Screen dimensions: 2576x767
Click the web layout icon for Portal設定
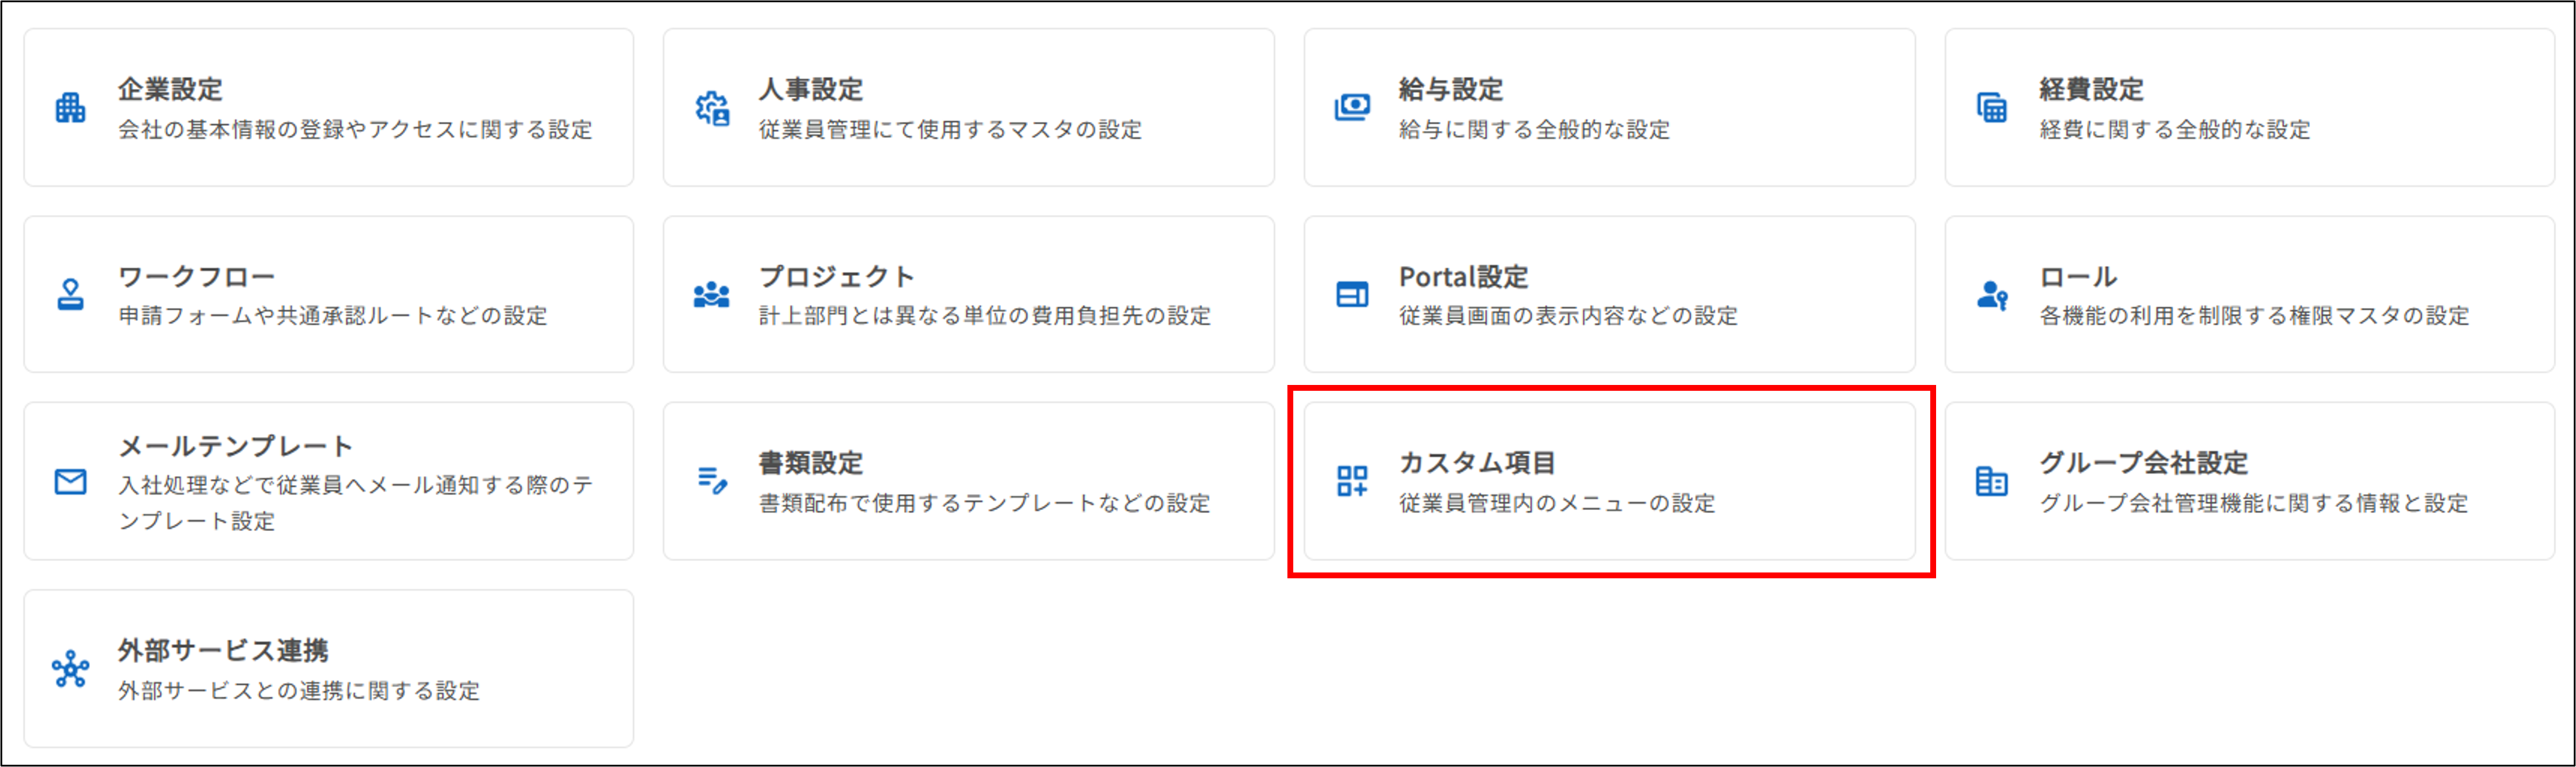tap(1352, 295)
